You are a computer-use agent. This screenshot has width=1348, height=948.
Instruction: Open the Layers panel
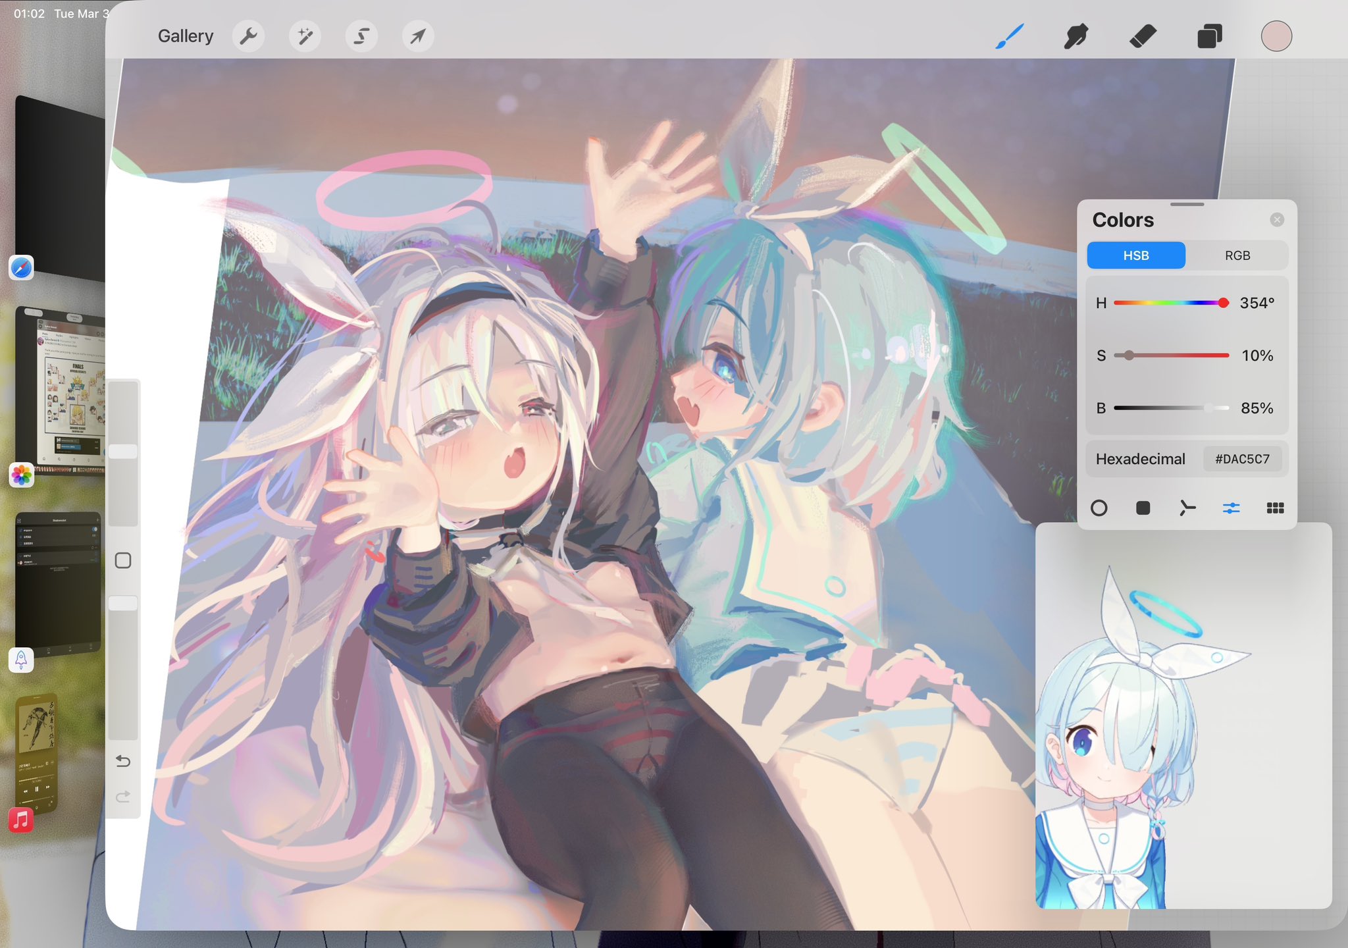click(1210, 36)
